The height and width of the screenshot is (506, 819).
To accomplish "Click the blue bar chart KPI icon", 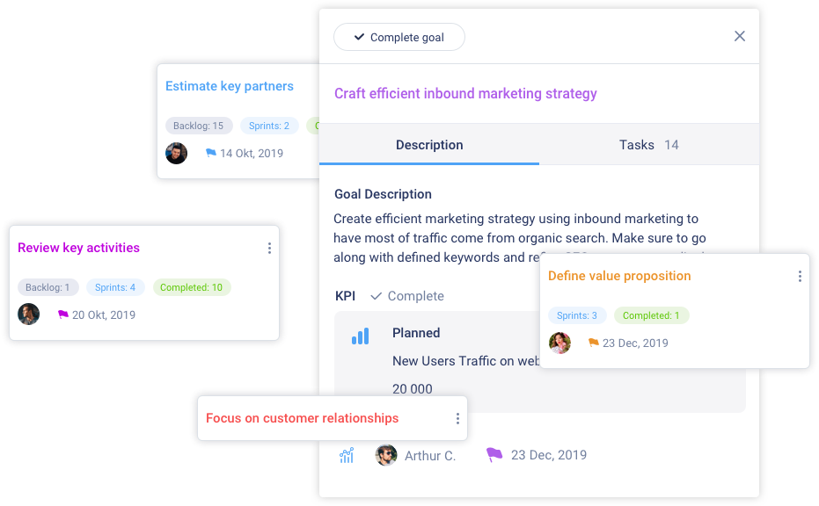I will (x=361, y=336).
